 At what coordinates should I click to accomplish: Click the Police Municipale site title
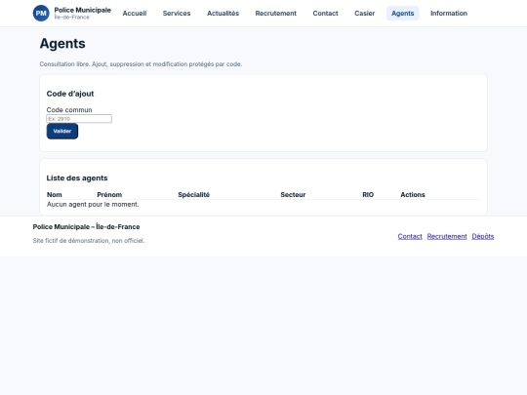pos(83,10)
